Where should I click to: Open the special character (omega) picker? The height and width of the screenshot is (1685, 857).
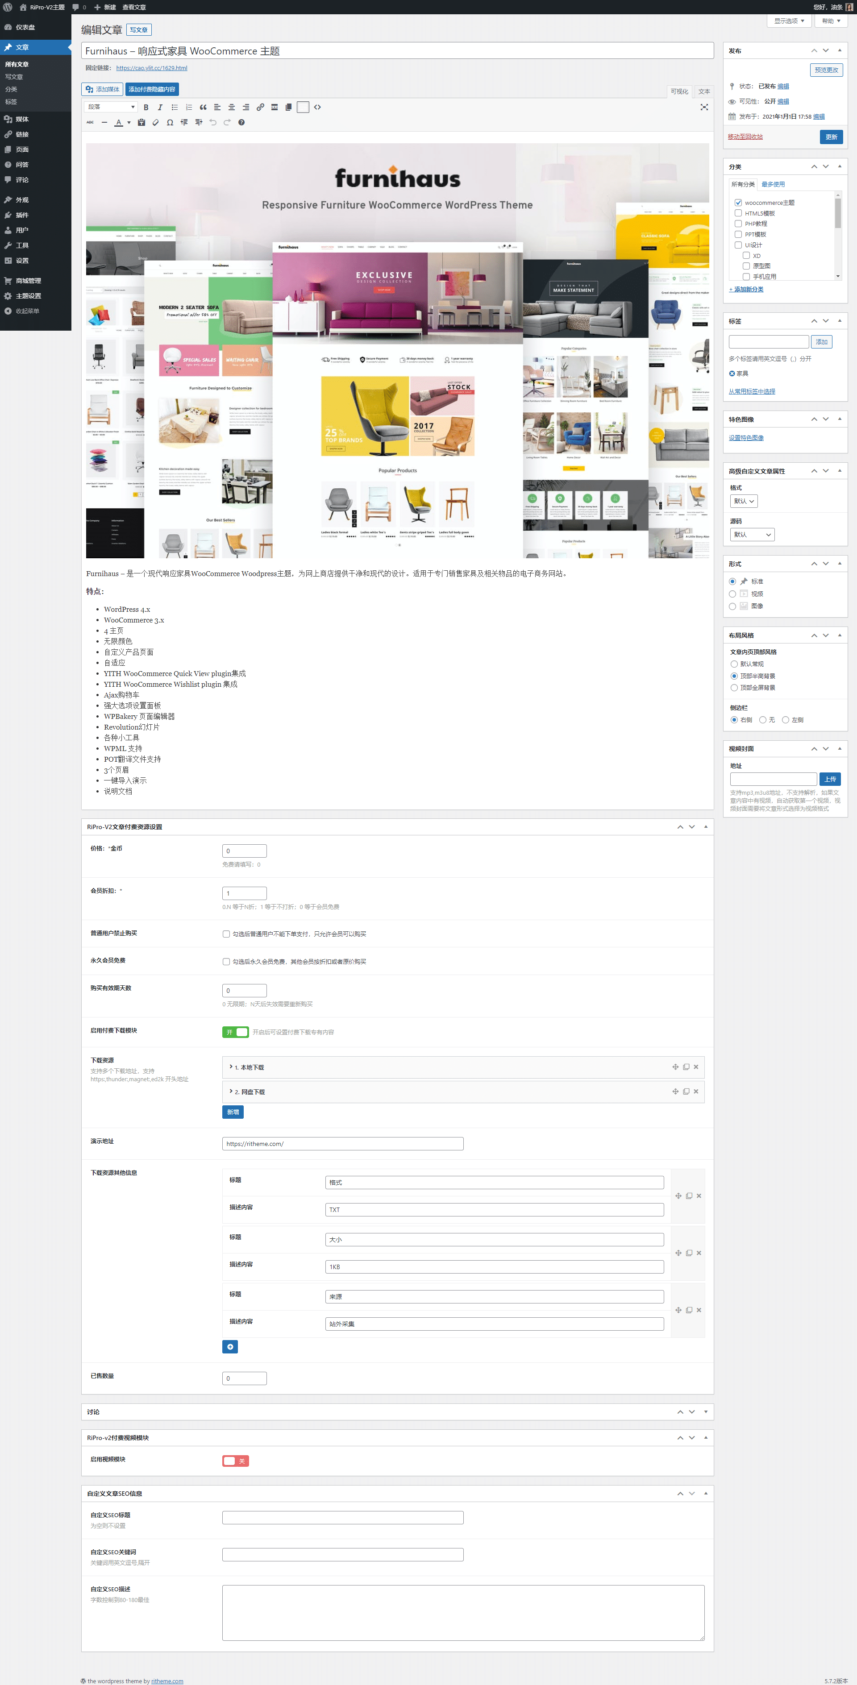[170, 122]
